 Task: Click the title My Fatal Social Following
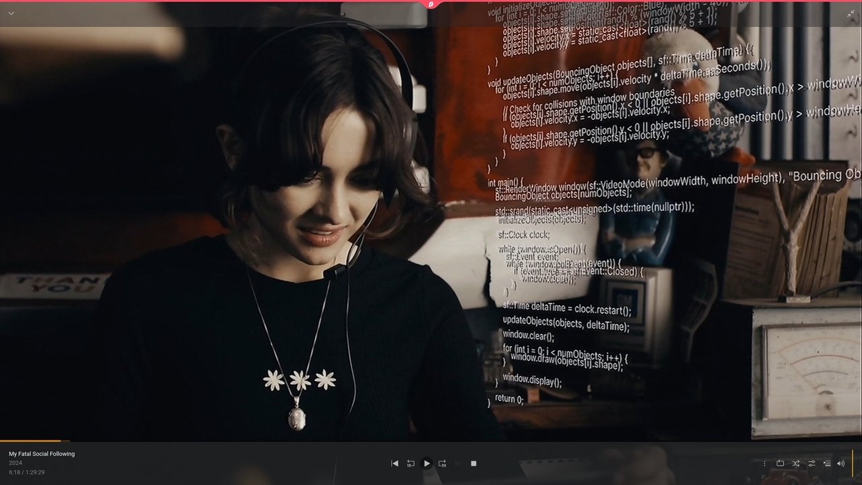tap(42, 454)
